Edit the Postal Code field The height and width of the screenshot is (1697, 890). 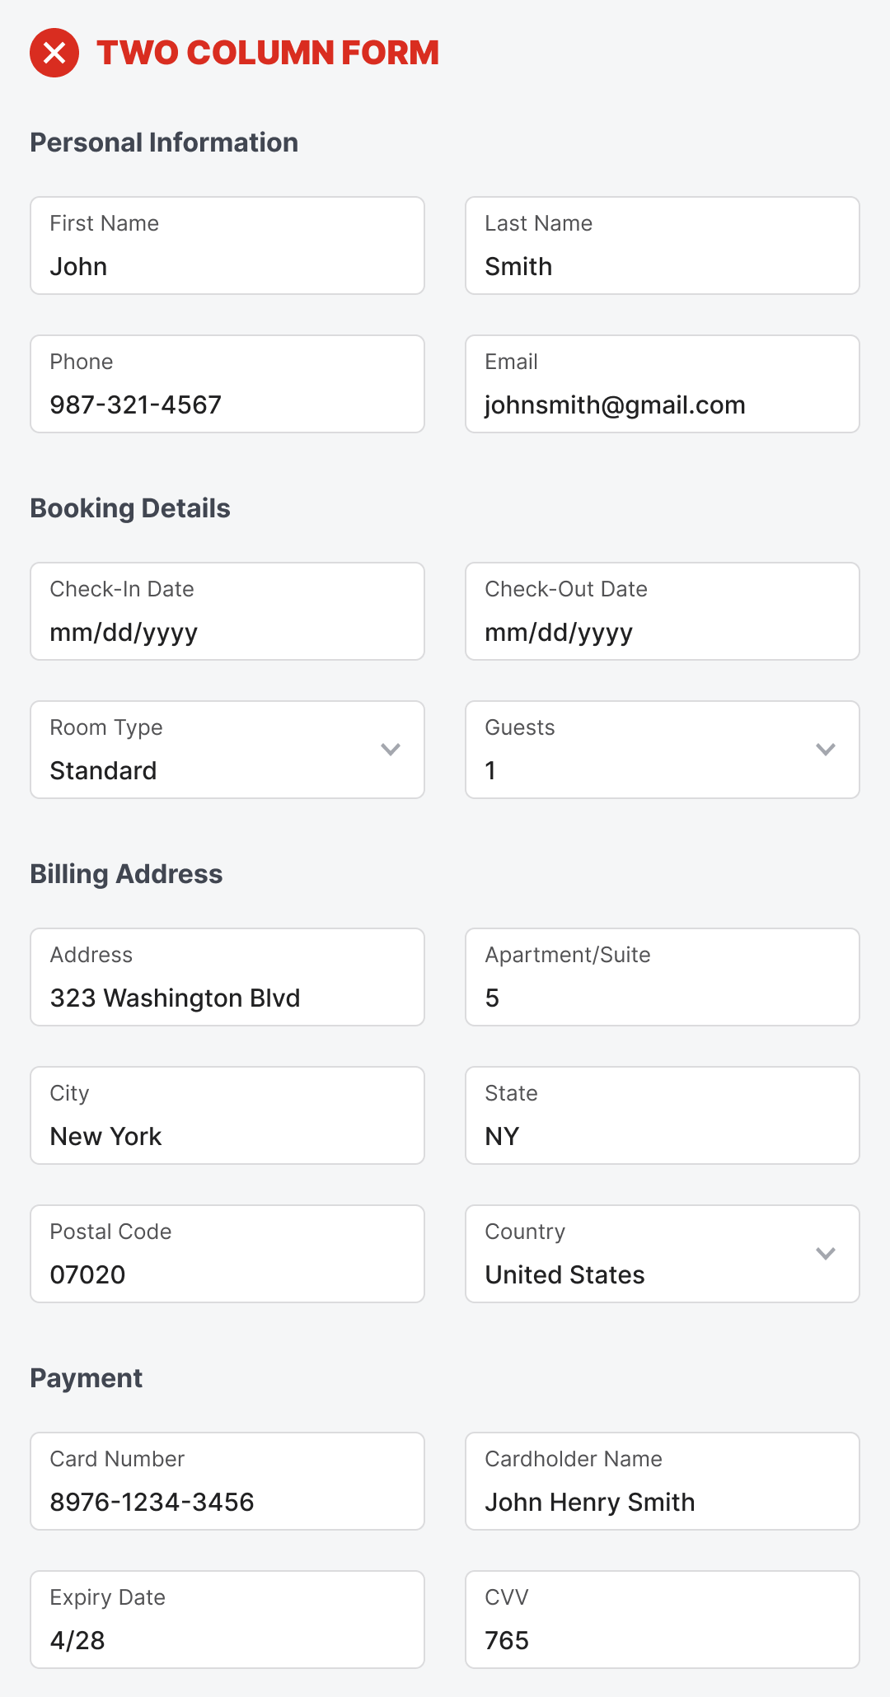point(227,1254)
